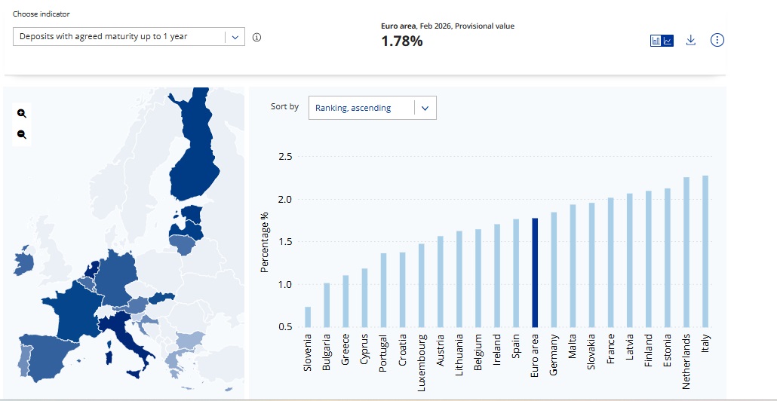This screenshot has width=777, height=401.
Task: Click the Slovenia bar in chart
Action: (x=308, y=317)
